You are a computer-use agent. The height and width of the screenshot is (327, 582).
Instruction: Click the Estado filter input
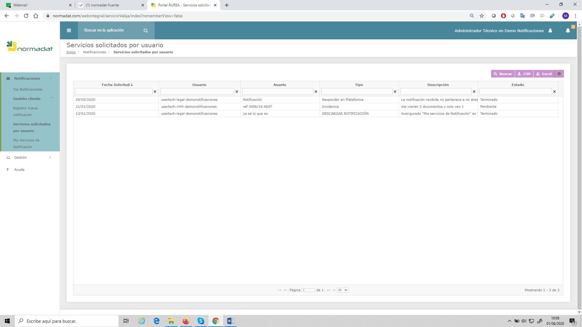[515, 91]
